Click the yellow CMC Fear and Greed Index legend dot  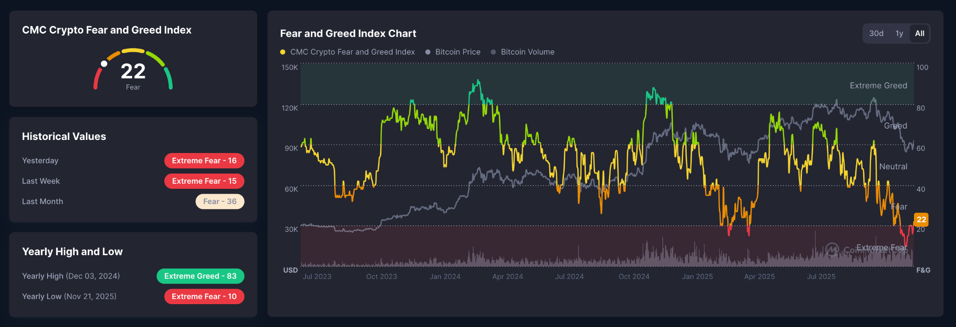coord(283,52)
